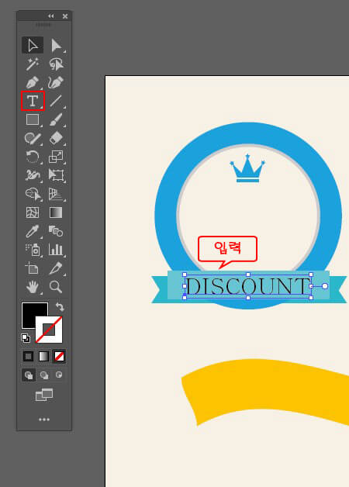The image size is (349, 487).
Task: Open Edit Toolbar three-dot menu
Action: (x=44, y=420)
